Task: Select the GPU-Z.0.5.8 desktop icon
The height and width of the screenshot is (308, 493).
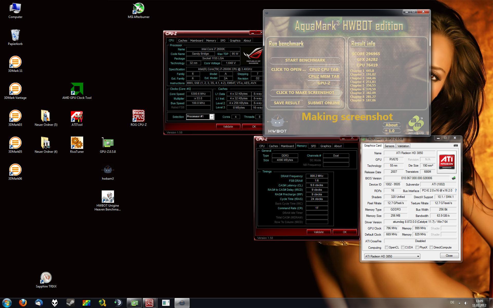Action: [x=108, y=145]
